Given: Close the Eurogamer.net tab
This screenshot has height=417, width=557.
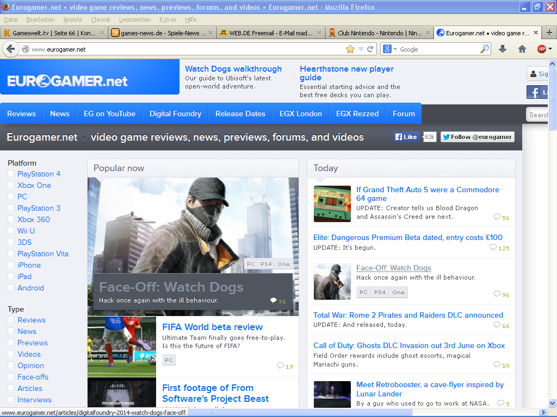Looking at the screenshot, I should tap(536, 33).
